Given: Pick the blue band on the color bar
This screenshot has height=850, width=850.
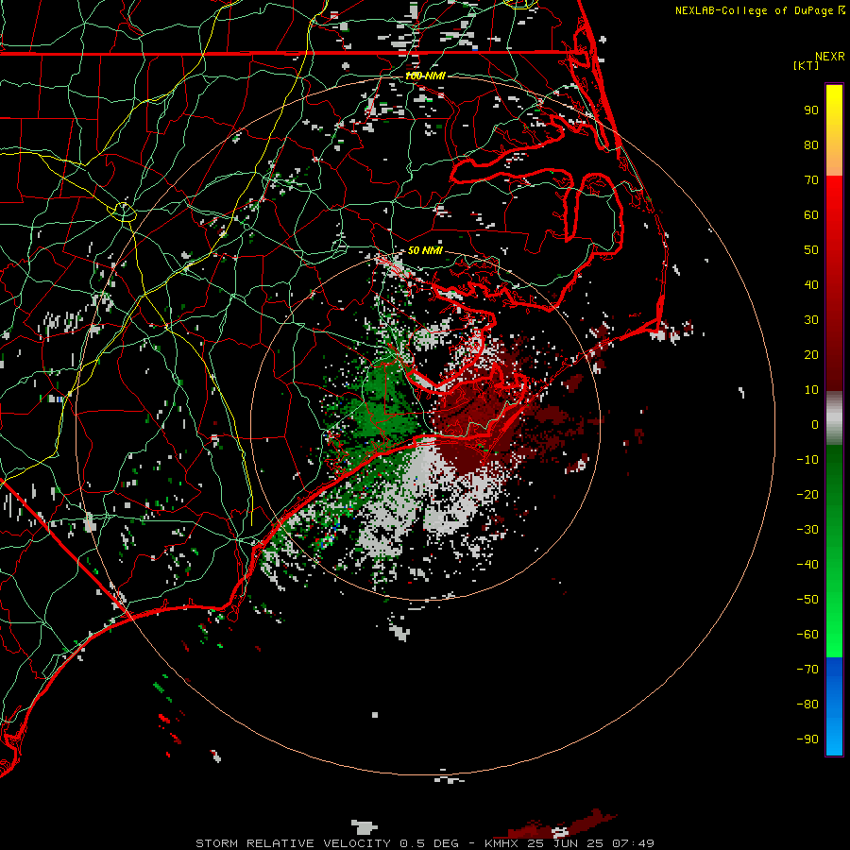Looking at the screenshot, I should [x=834, y=706].
